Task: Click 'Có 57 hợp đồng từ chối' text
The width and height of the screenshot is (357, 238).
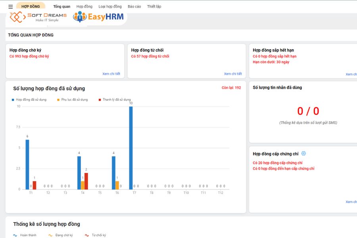Action: click(x=150, y=56)
